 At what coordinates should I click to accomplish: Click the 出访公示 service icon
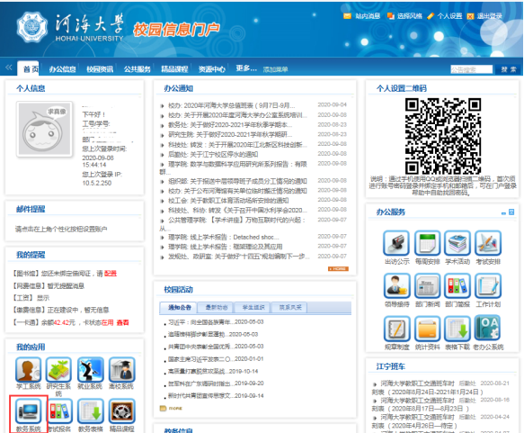click(x=396, y=243)
